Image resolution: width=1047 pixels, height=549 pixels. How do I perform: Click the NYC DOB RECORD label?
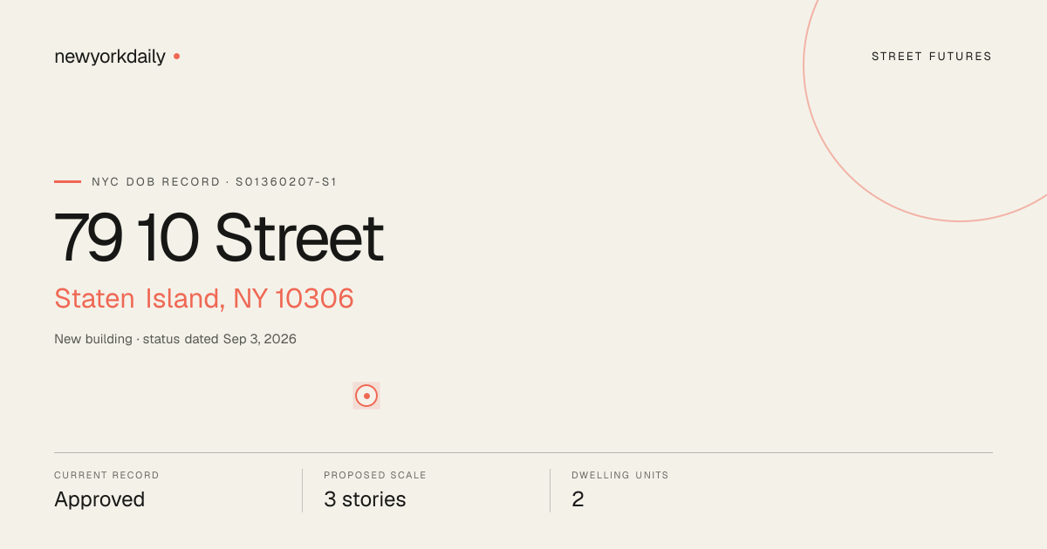(156, 182)
